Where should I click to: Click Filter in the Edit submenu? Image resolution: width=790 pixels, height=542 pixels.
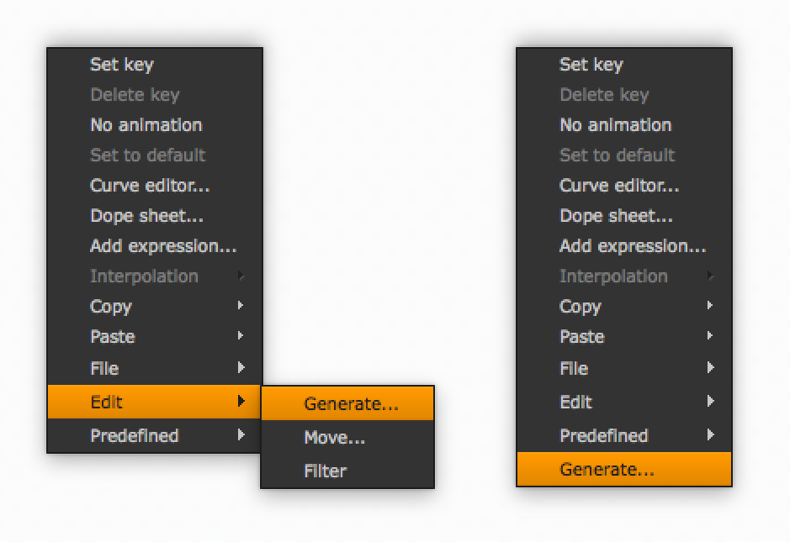(326, 471)
